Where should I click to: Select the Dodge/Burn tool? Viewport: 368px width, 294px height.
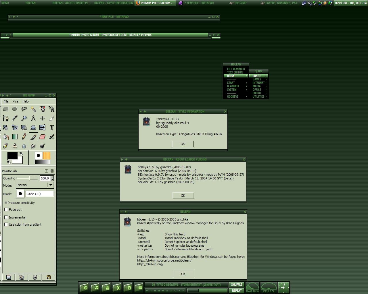[43, 146]
